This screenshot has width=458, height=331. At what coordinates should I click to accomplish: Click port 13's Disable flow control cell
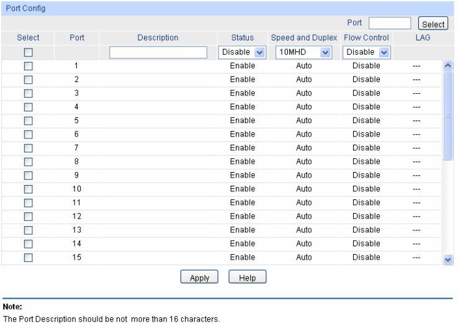pos(366,230)
